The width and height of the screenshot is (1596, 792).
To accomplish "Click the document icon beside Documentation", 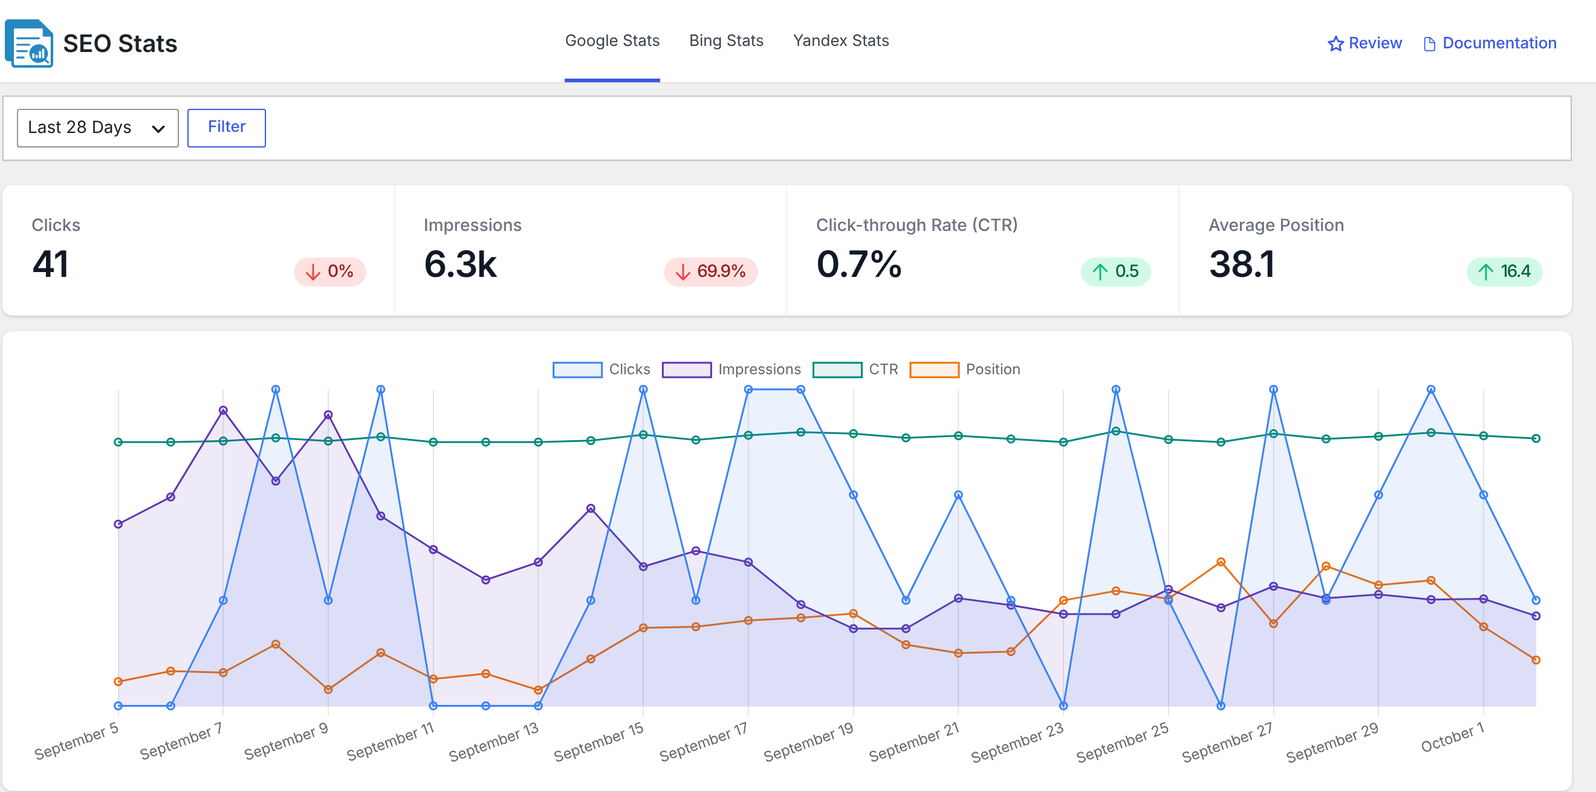I will point(1429,44).
